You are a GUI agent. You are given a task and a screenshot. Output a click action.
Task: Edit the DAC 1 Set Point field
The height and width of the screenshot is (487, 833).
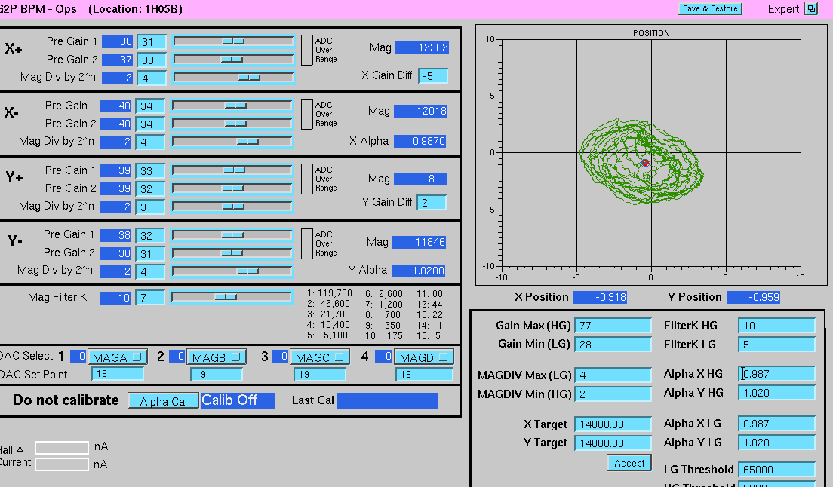(118, 374)
